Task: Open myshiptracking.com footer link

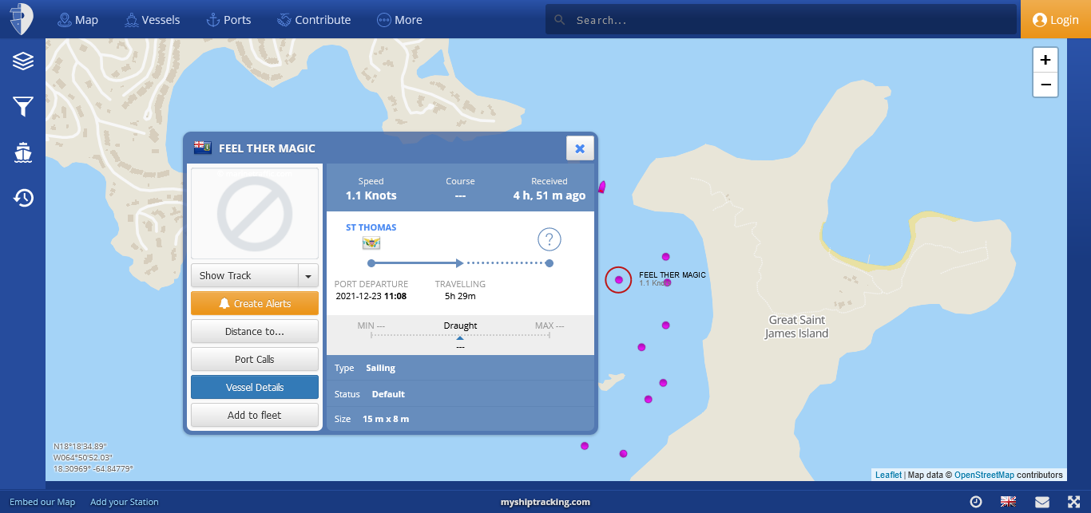Action: pos(545,502)
